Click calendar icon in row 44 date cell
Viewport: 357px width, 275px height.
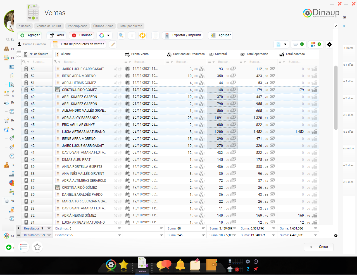click(x=128, y=132)
